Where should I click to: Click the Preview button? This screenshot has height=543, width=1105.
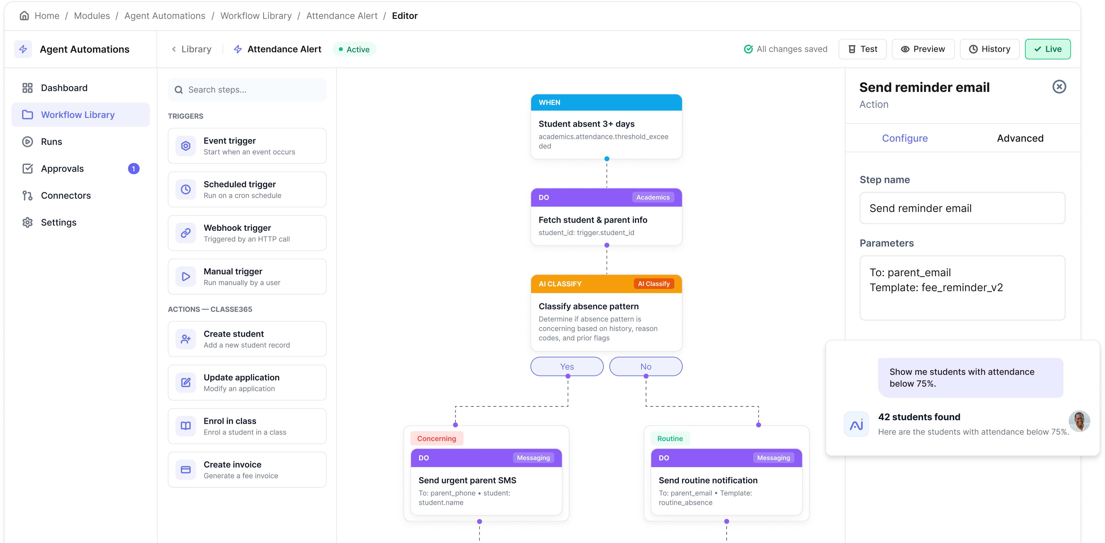click(x=923, y=49)
